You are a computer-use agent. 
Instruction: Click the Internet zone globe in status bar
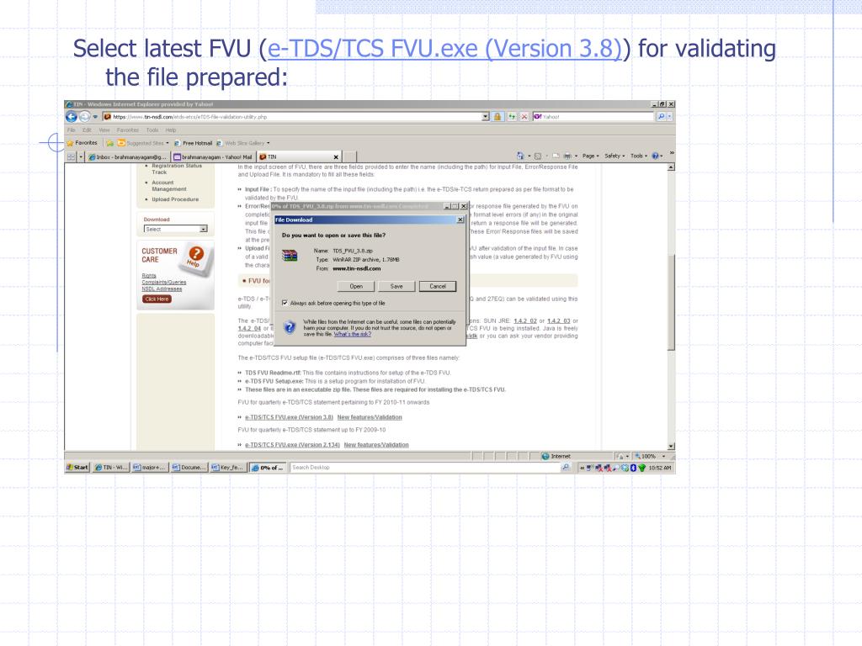tap(545, 457)
